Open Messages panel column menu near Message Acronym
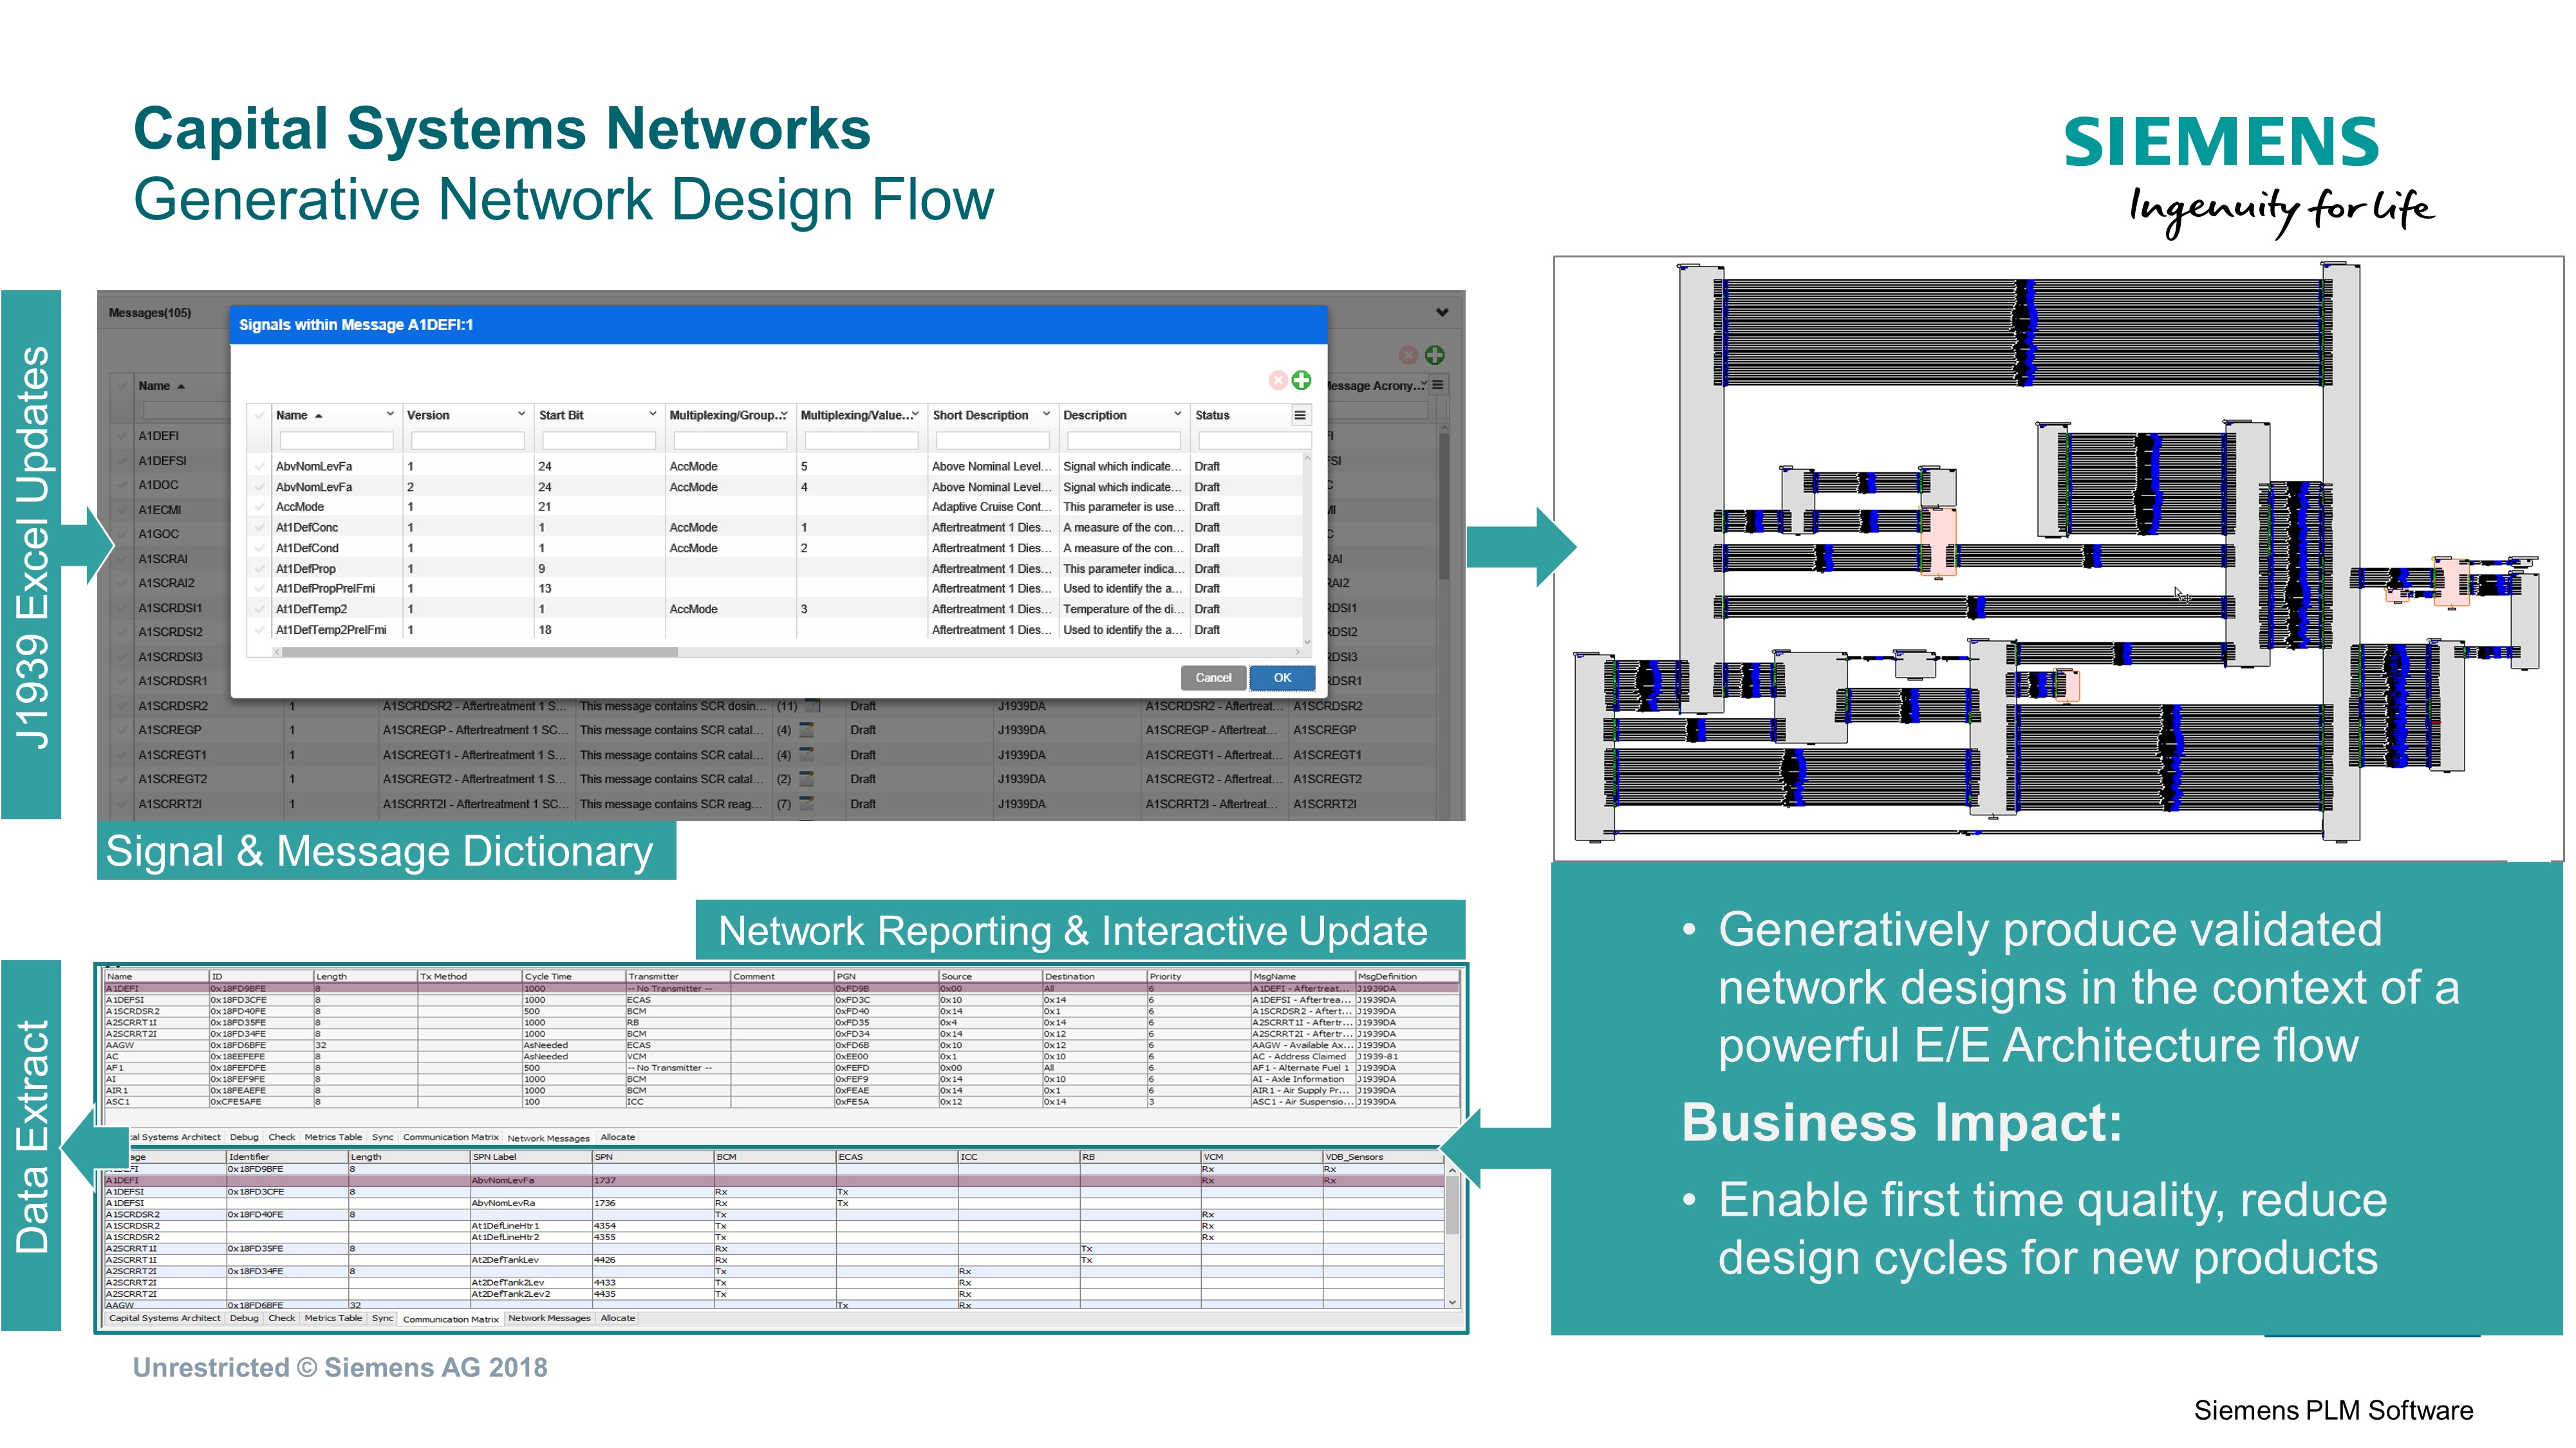Image resolution: width=2576 pixels, height=1448 pixels. pyautogui.click(x=1437, y=385)
